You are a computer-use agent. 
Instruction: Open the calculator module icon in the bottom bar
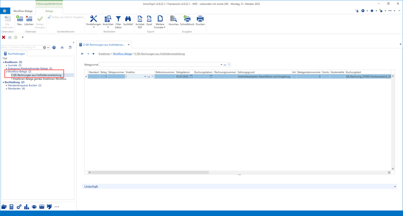coord(11,207)
